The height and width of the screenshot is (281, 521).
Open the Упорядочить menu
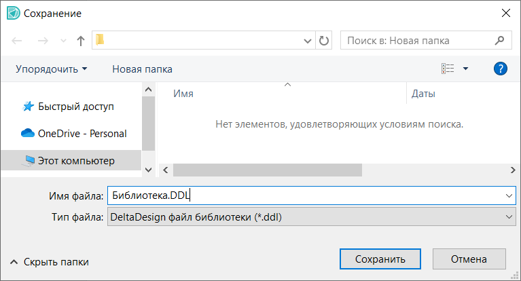(x=52, y=69)
